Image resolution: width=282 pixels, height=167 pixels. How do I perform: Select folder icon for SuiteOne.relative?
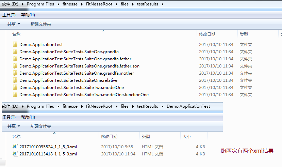coord(15,80)
